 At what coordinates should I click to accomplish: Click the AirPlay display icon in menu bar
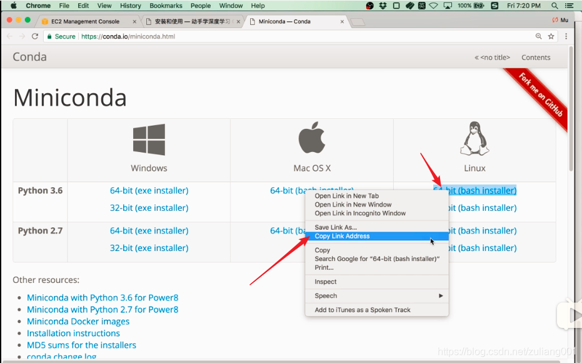pyautogui.click(x=448, y=6)
